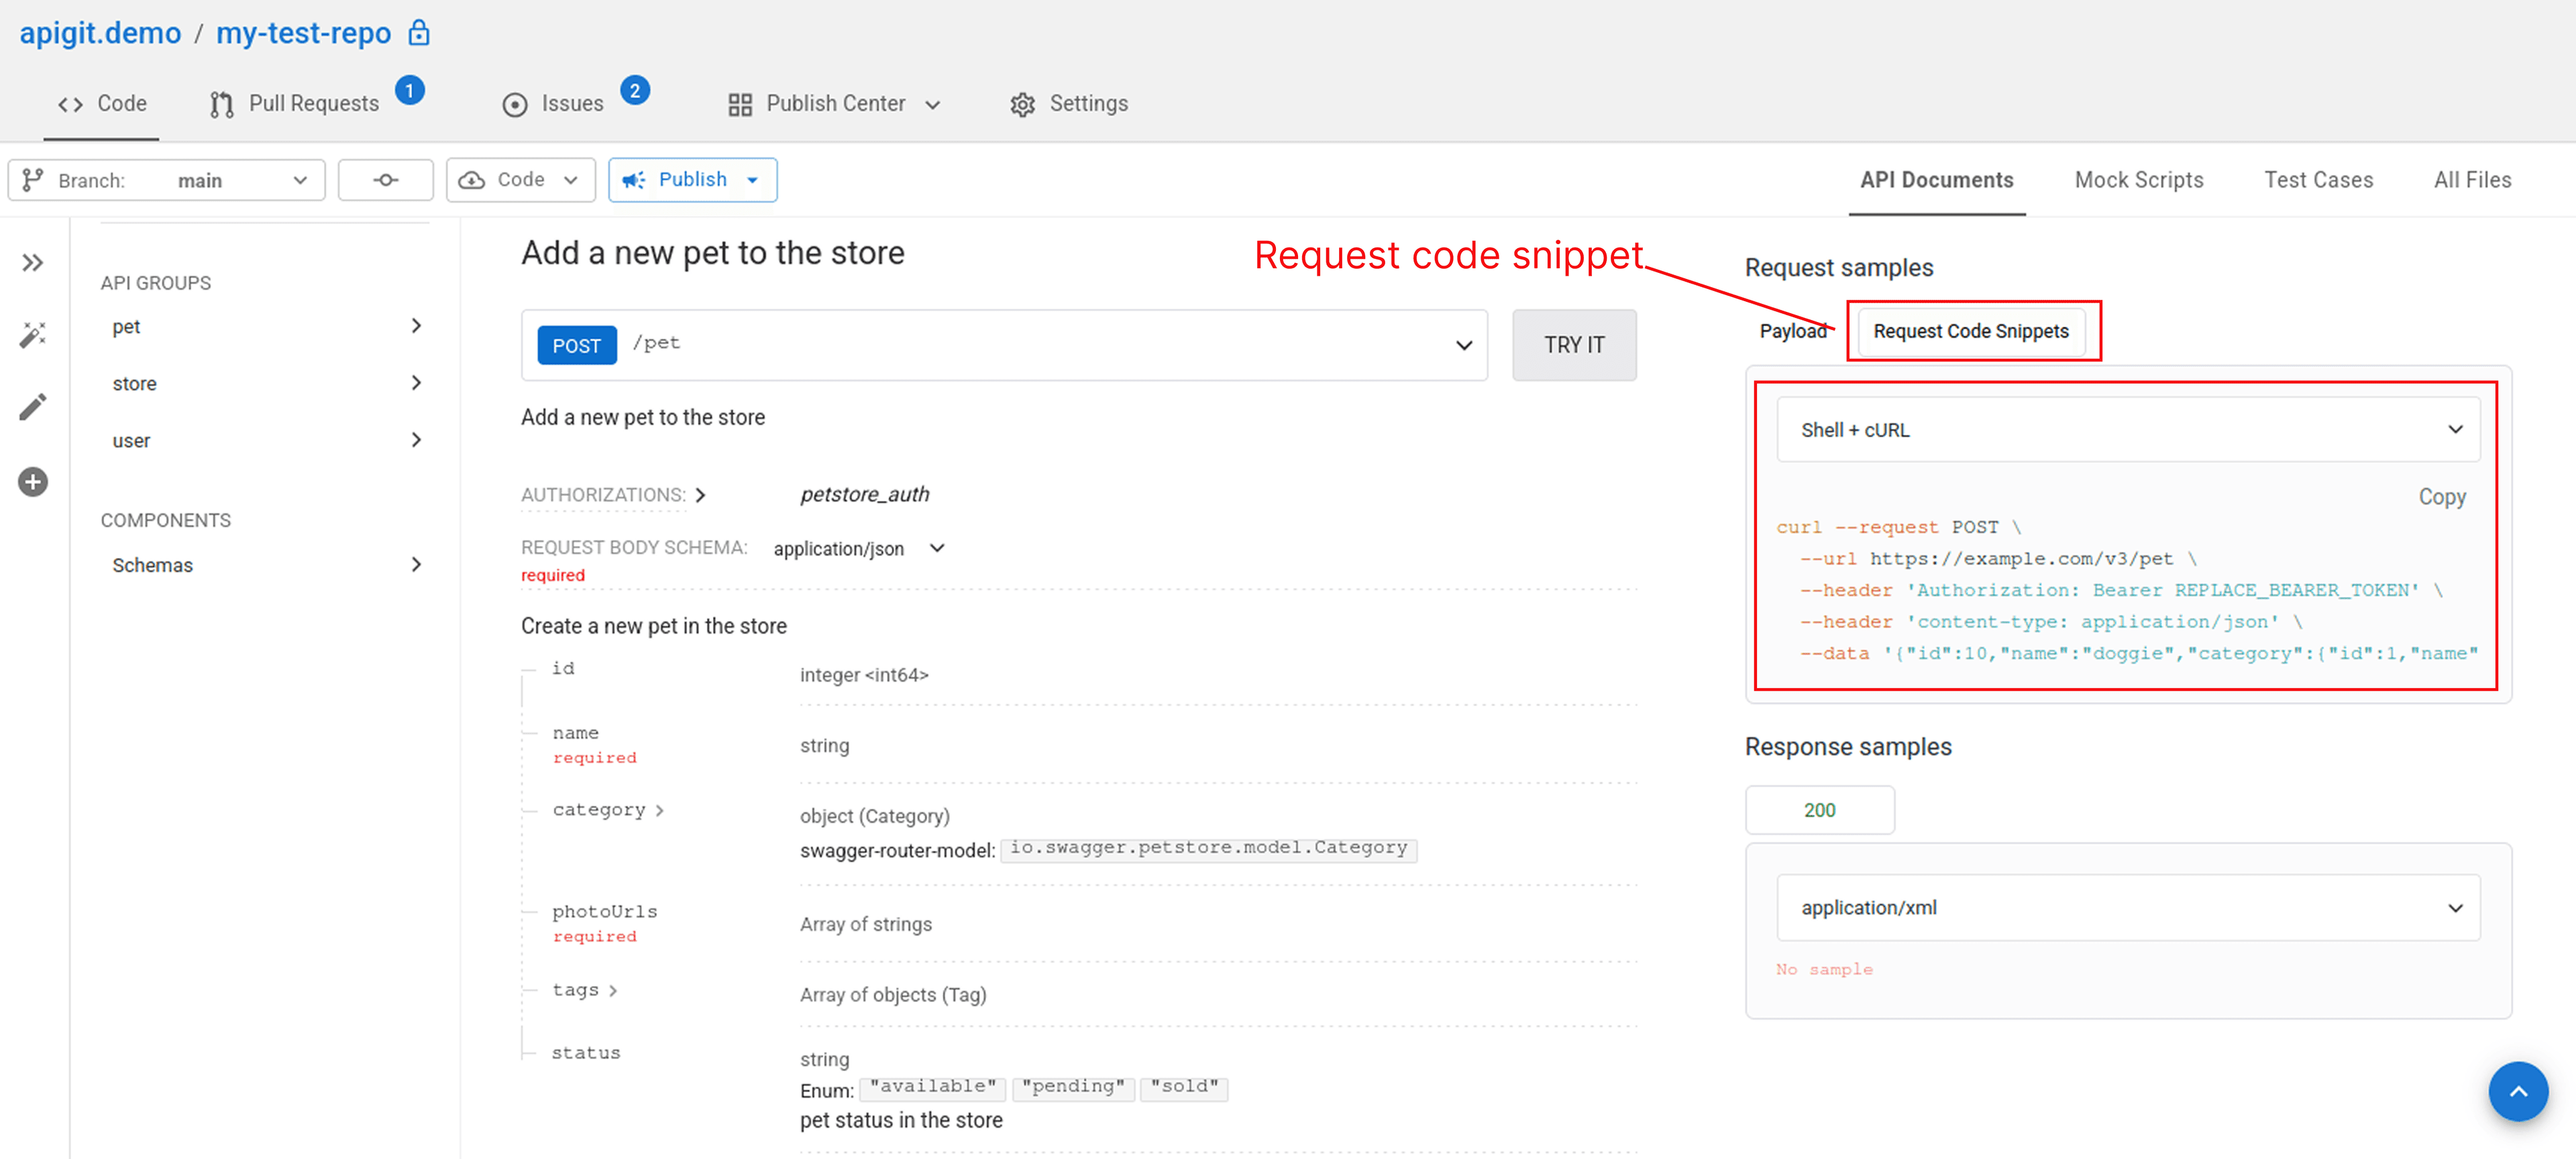
Task: Click the Pull Requests branch icon
Action: pyautogui.click(x=222, y=104)
